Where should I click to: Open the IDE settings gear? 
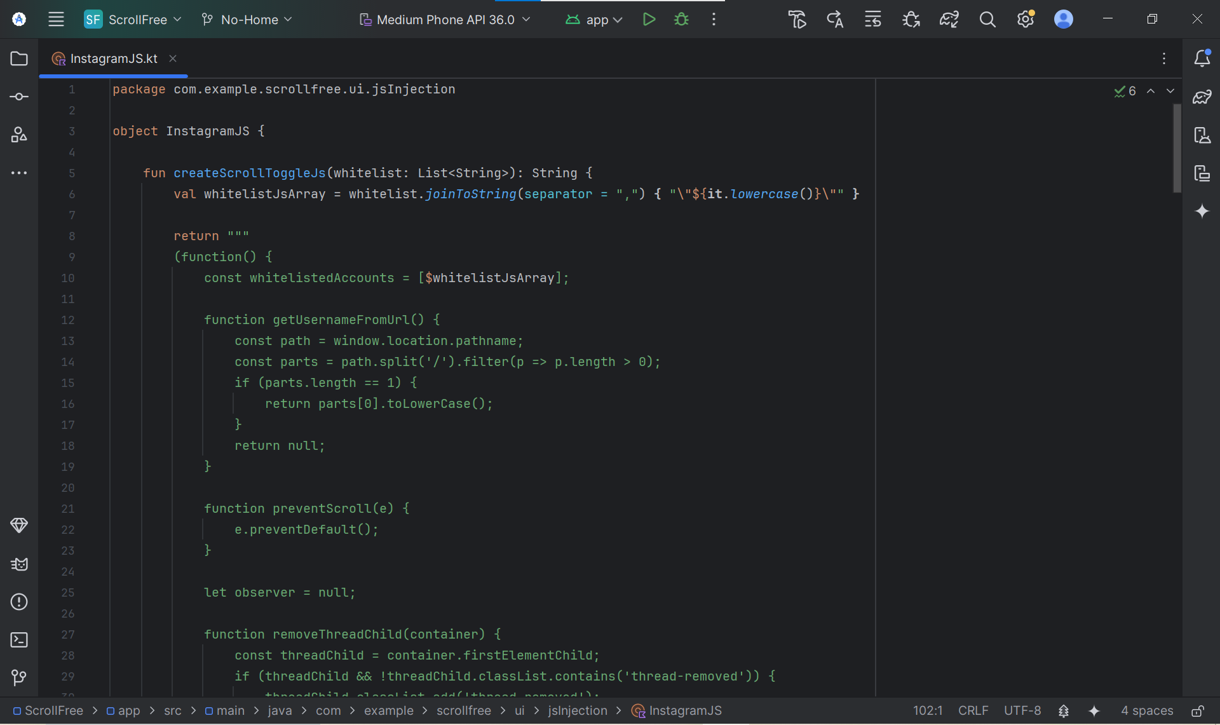coord(1026,19)
